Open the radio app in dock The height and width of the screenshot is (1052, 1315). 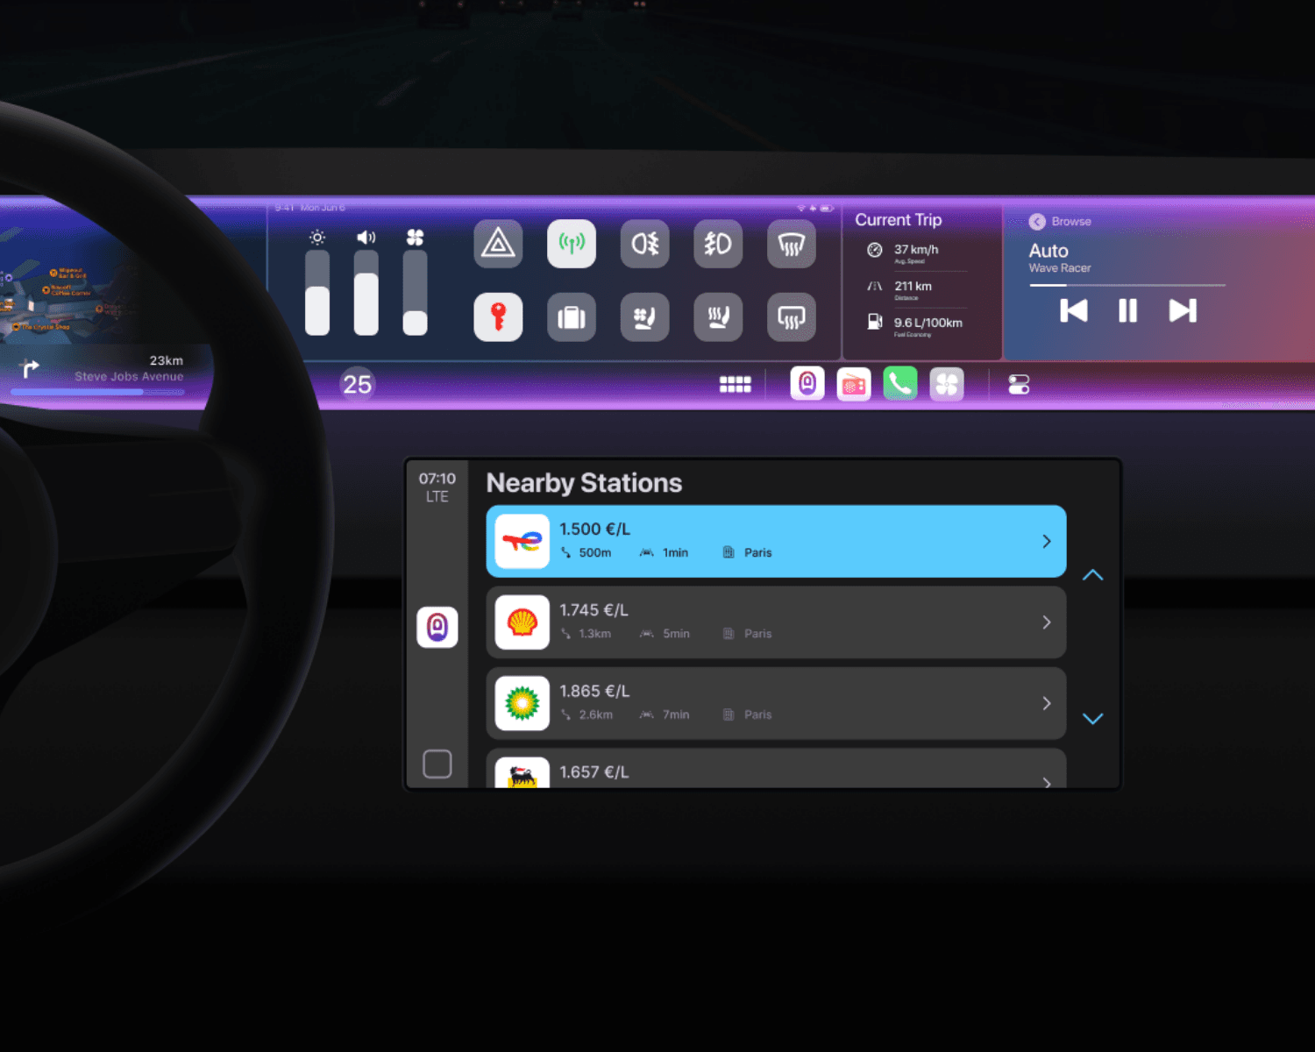(854, 383)
